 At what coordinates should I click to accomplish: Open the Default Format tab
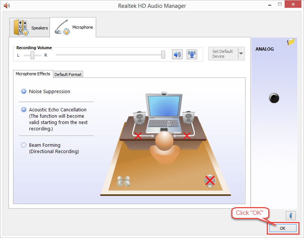tap(68, 74)
